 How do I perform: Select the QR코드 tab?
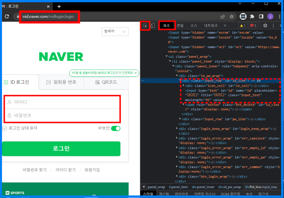106,82
